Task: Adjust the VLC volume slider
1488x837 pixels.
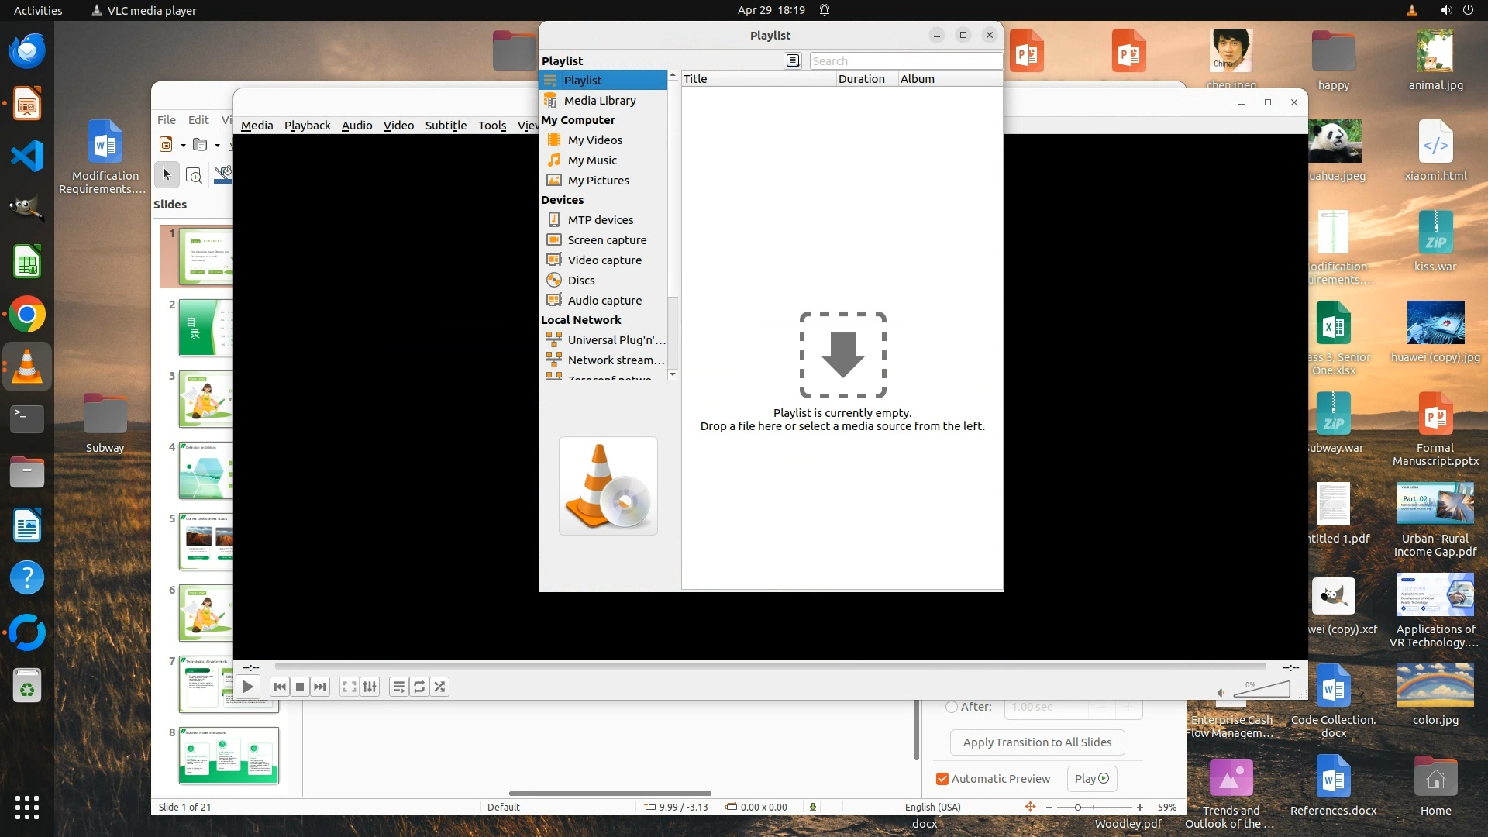Action: 1263,689
